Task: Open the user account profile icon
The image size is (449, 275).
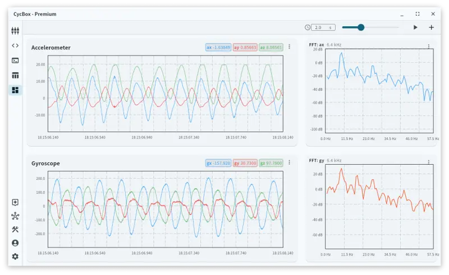Action: [x=15, y=243]
